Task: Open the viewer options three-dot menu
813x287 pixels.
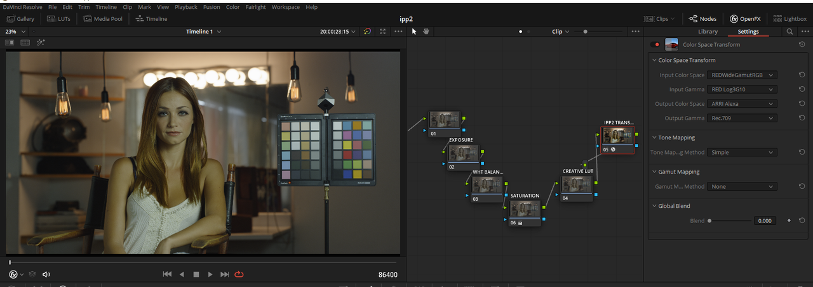Action: (x=398, y=31)
